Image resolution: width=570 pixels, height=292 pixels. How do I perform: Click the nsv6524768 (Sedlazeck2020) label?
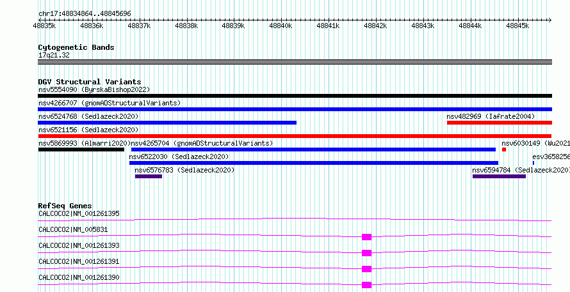point(88,116)
